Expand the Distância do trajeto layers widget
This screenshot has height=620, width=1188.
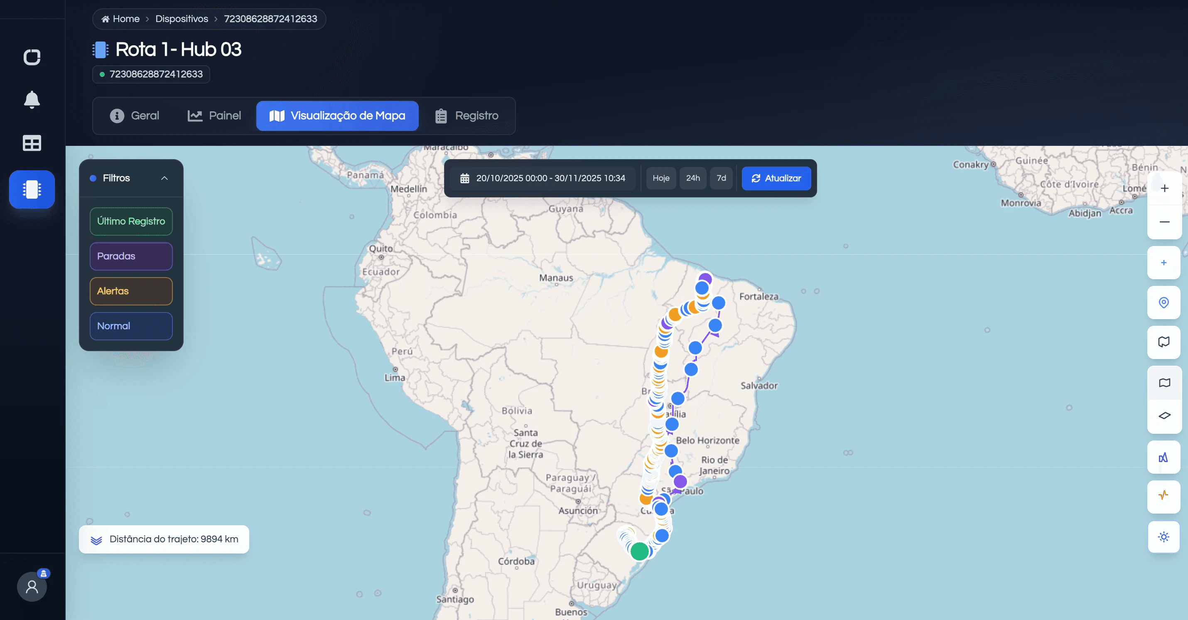[x=96, y=540]
